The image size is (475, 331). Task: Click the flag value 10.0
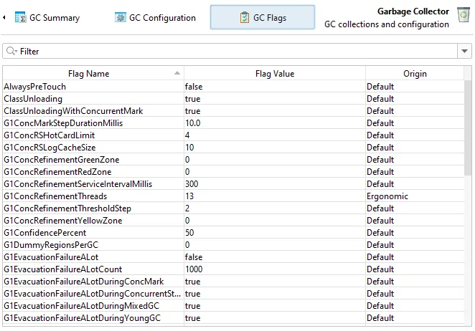pyautogui.click(x=193, y=123)
